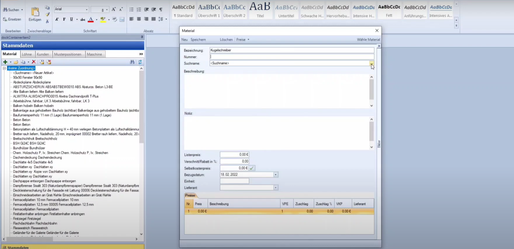Increase font size with large A icon

pyautogui.click(x=114, y=9)
